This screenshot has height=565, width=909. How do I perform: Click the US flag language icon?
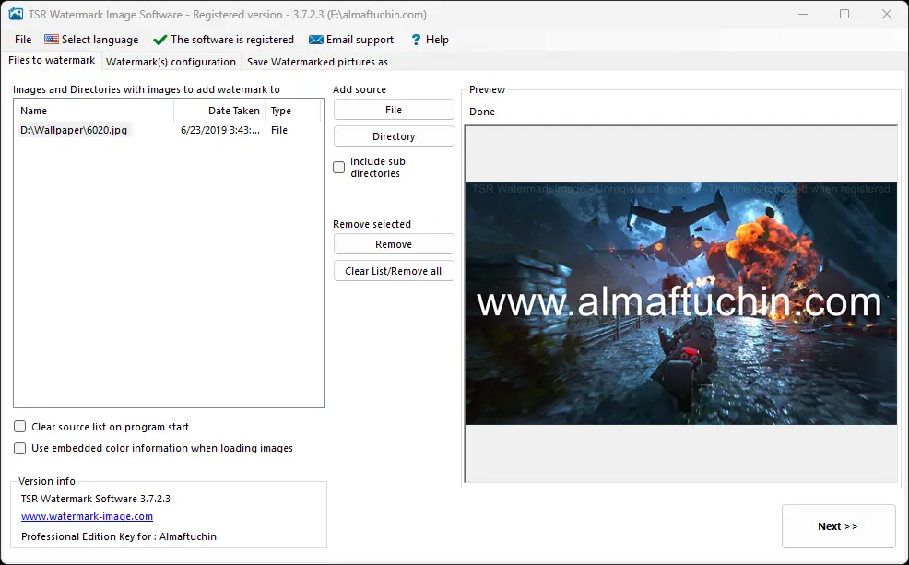coord(52,40)
